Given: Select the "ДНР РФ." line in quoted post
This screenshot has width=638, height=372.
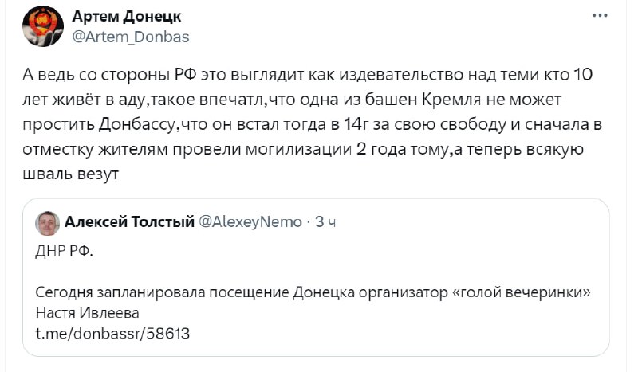Looking at the screenshot, I should click(x=65, y=252).
